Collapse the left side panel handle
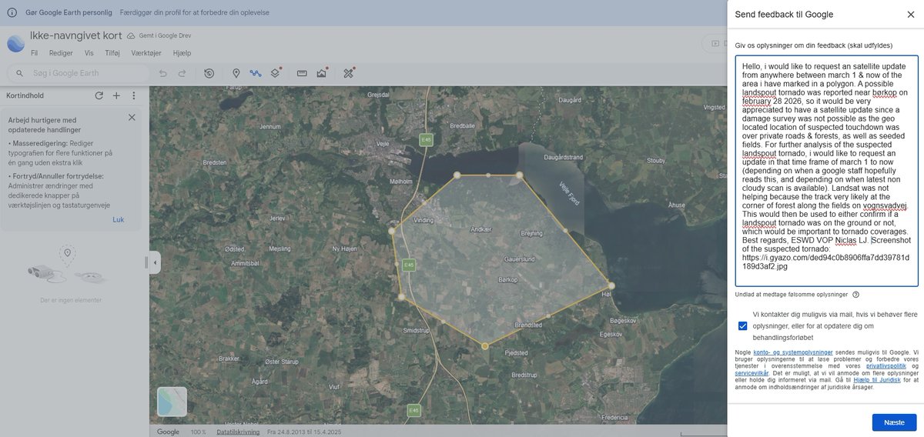 pyautogui.click(x=155, y=262)
